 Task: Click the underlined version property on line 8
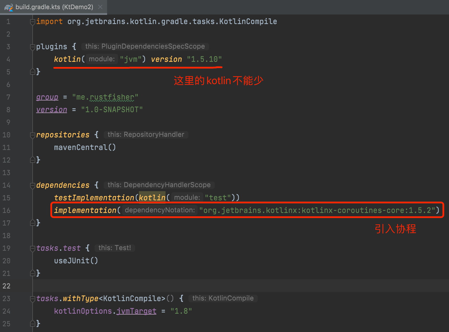(x=52, y=110)
